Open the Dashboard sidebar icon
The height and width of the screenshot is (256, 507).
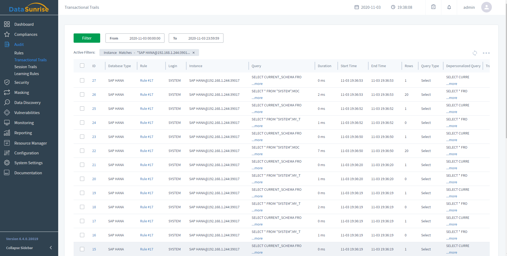coord(7,24)
